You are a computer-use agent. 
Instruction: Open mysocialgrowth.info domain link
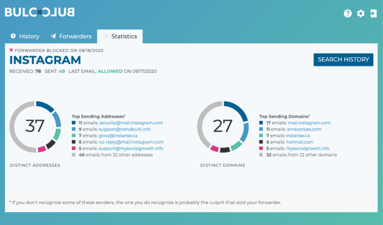[x=307, y=148]
